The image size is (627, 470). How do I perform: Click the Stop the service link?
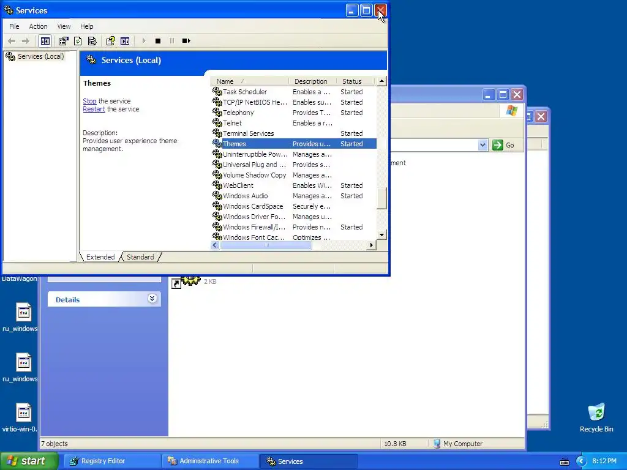click(x=89, y=101)
